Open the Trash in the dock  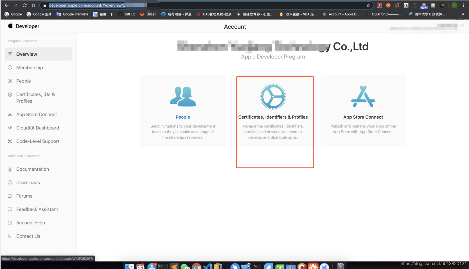point(341,266)
